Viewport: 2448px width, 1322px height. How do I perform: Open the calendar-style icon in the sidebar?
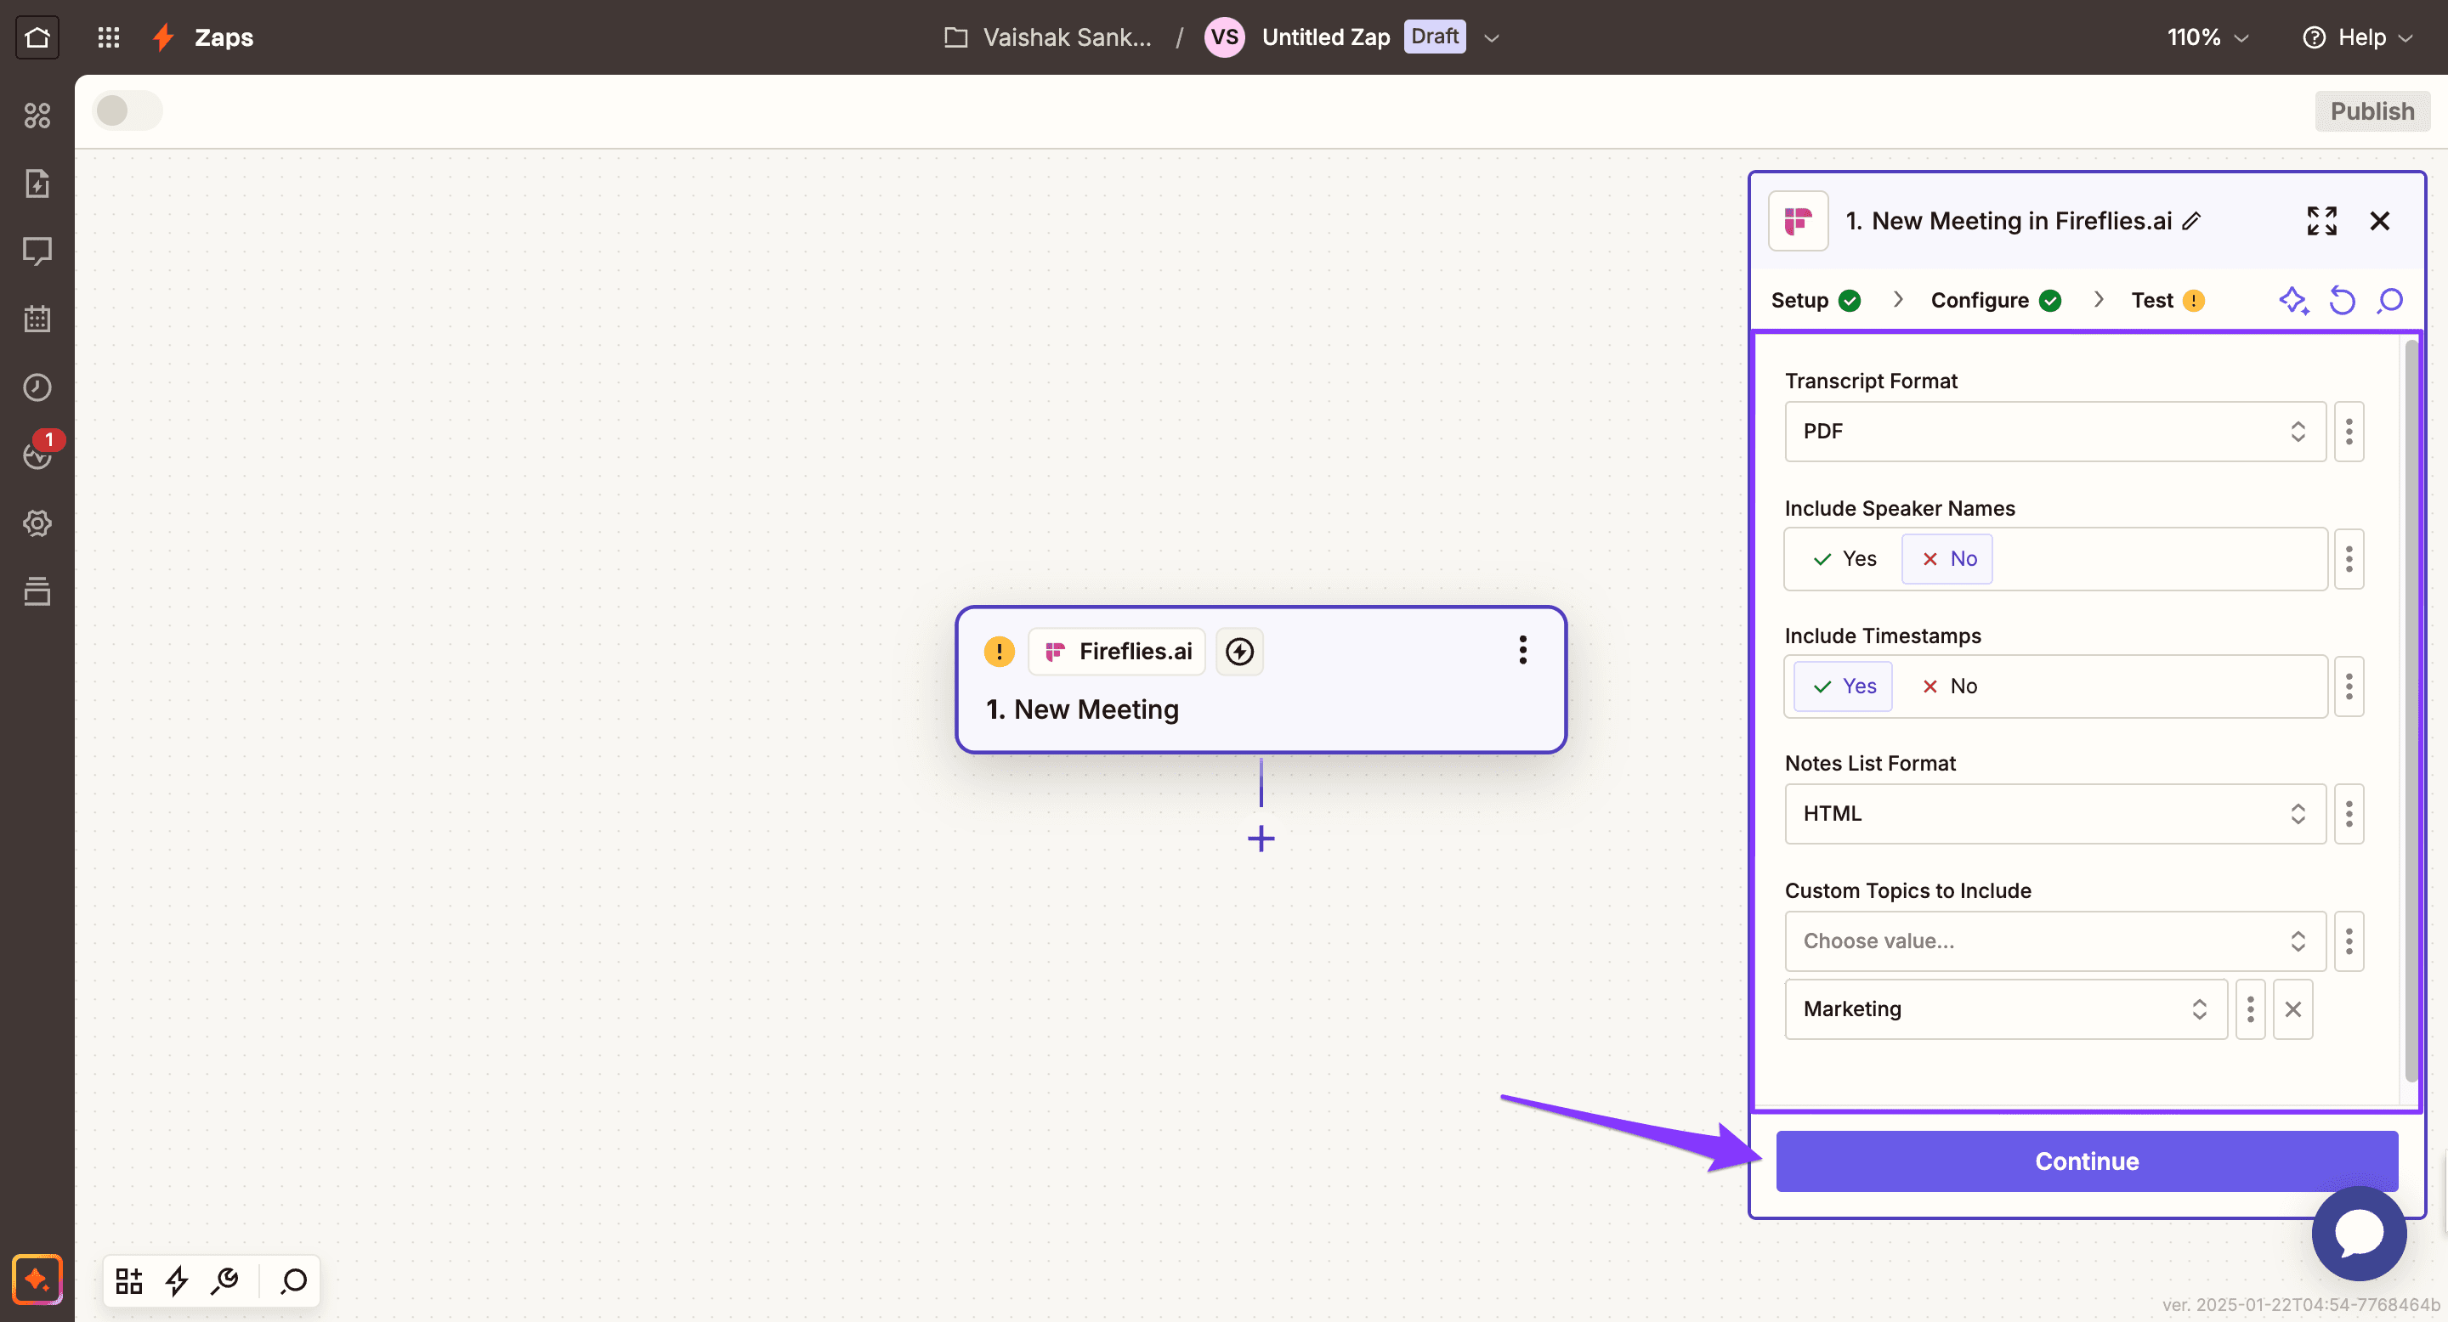37,319
